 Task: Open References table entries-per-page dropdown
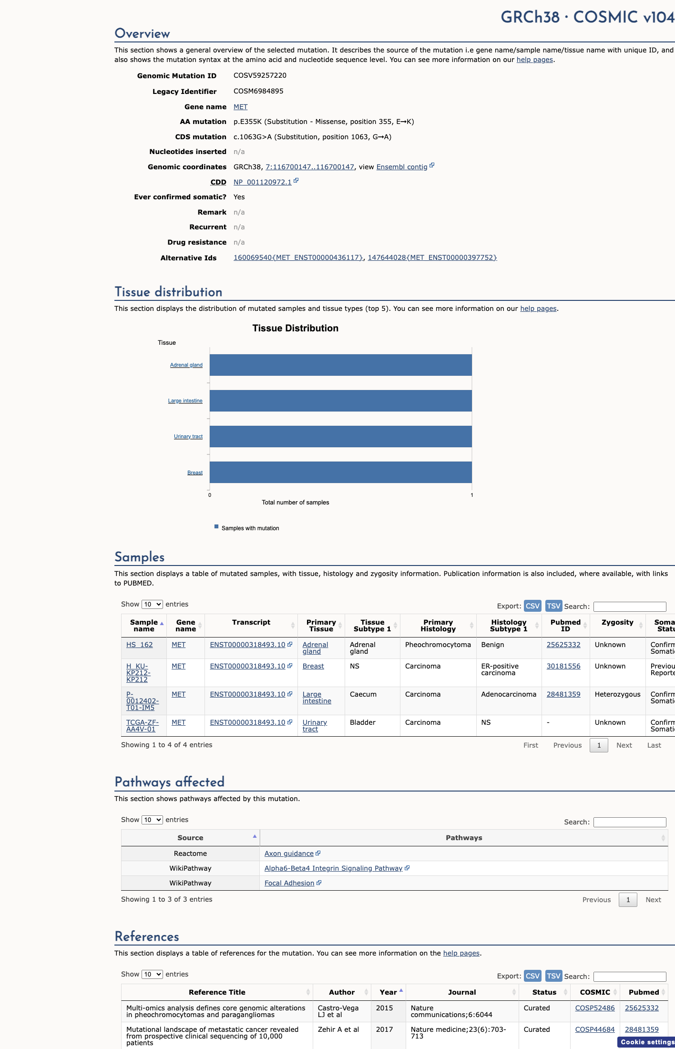pyautogui.click(x=152, y=974)
